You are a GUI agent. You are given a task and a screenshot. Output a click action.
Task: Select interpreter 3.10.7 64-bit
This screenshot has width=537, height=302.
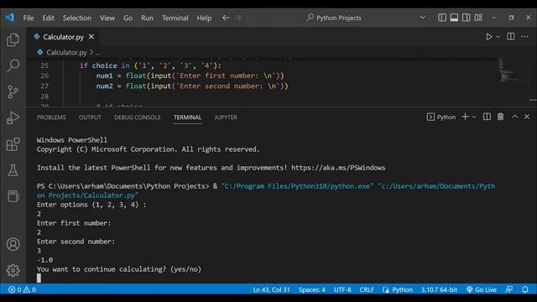pyautogui.click(x=439, y=289)
